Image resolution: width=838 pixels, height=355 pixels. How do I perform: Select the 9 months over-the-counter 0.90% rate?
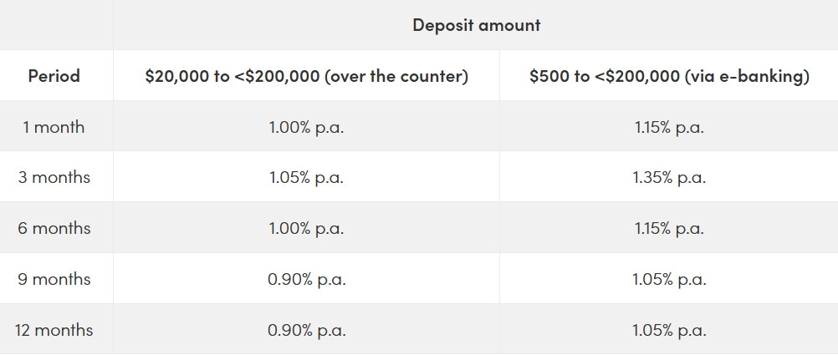point(306,279)
